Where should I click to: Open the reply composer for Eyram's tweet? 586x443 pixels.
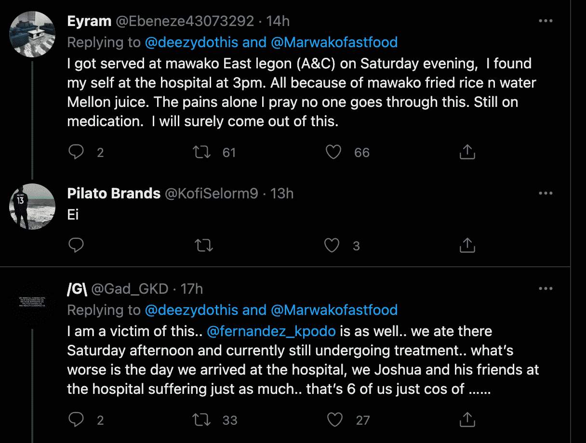[76, 152]
